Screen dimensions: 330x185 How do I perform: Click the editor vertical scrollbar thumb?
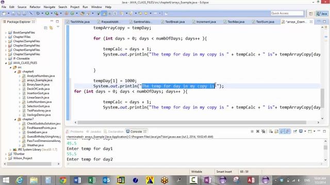322,98
